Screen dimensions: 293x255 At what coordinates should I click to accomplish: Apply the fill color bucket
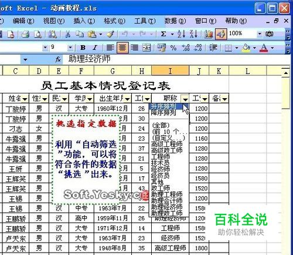pyautogui.click(x=246, y=48)
